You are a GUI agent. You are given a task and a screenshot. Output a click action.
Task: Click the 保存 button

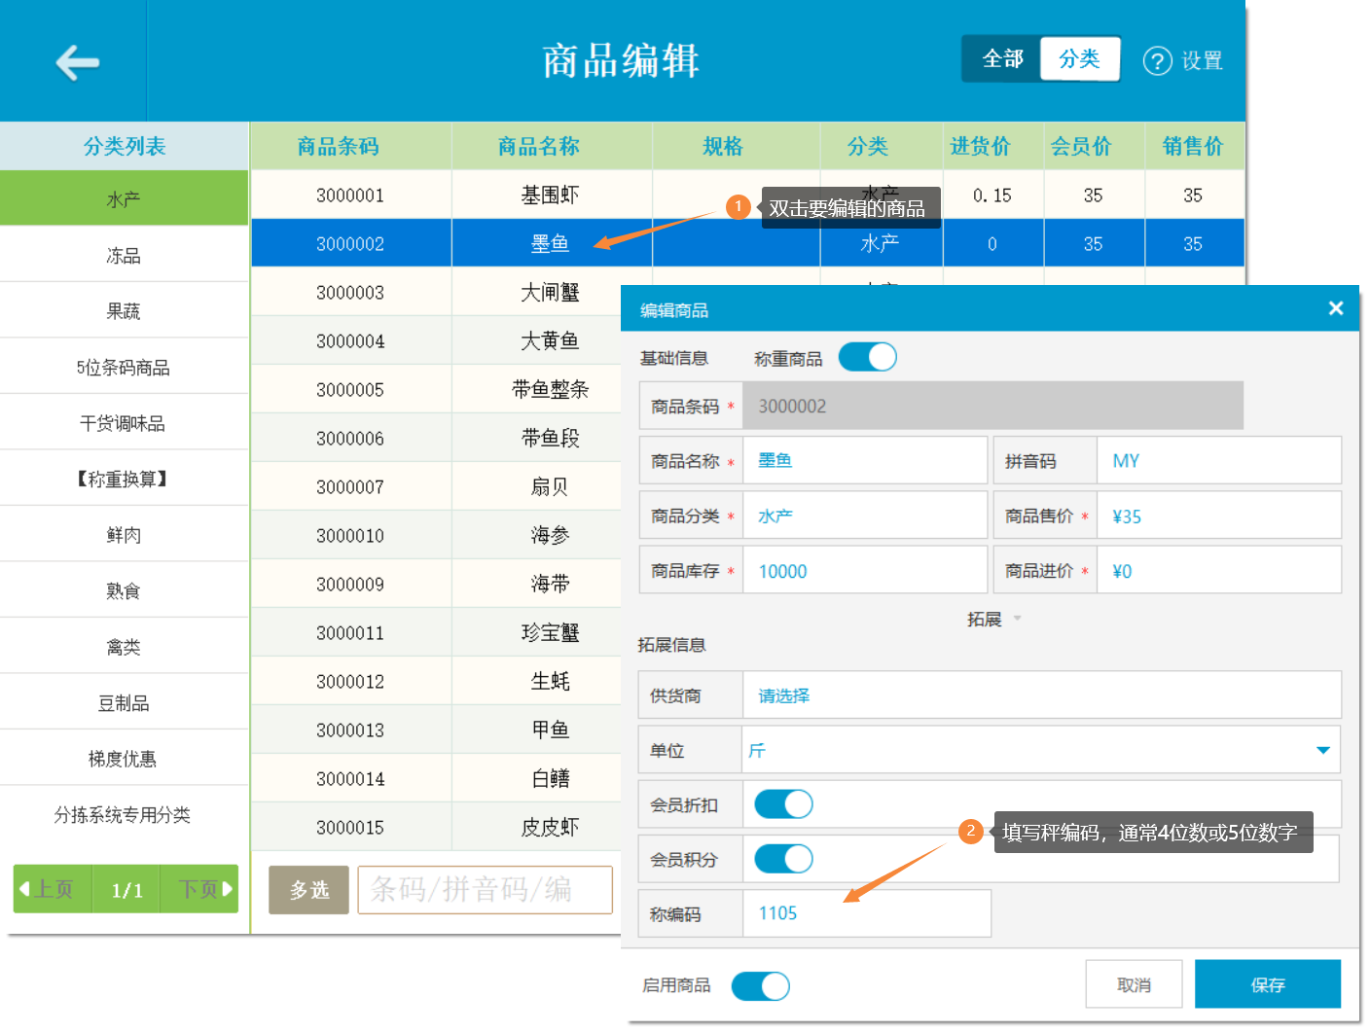(1267, 984)
